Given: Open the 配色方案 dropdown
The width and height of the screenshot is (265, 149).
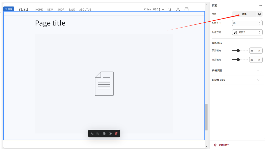Looking at the screenshot, I should pos(247,32).
